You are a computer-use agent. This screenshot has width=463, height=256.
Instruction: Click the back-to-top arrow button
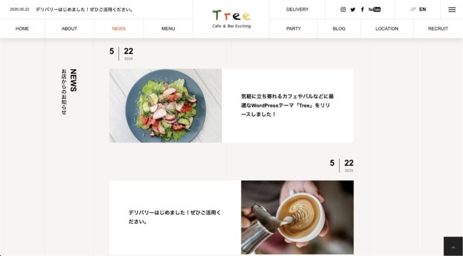tap(453, 246)
